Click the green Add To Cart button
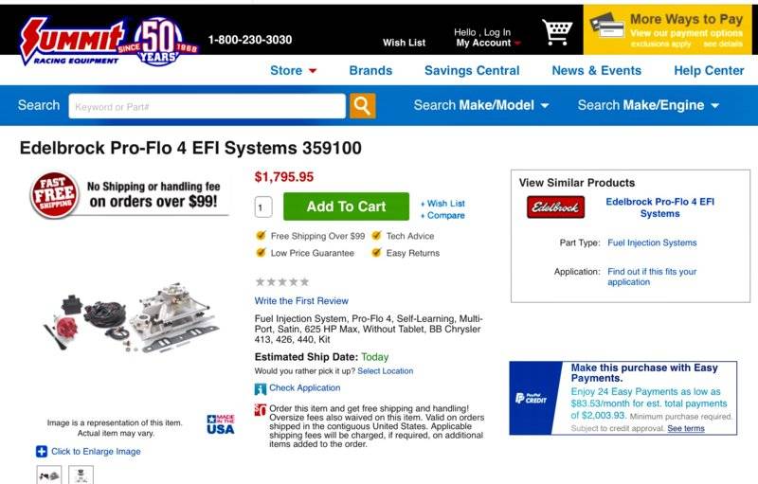758x484 pixels. (346, 206)
